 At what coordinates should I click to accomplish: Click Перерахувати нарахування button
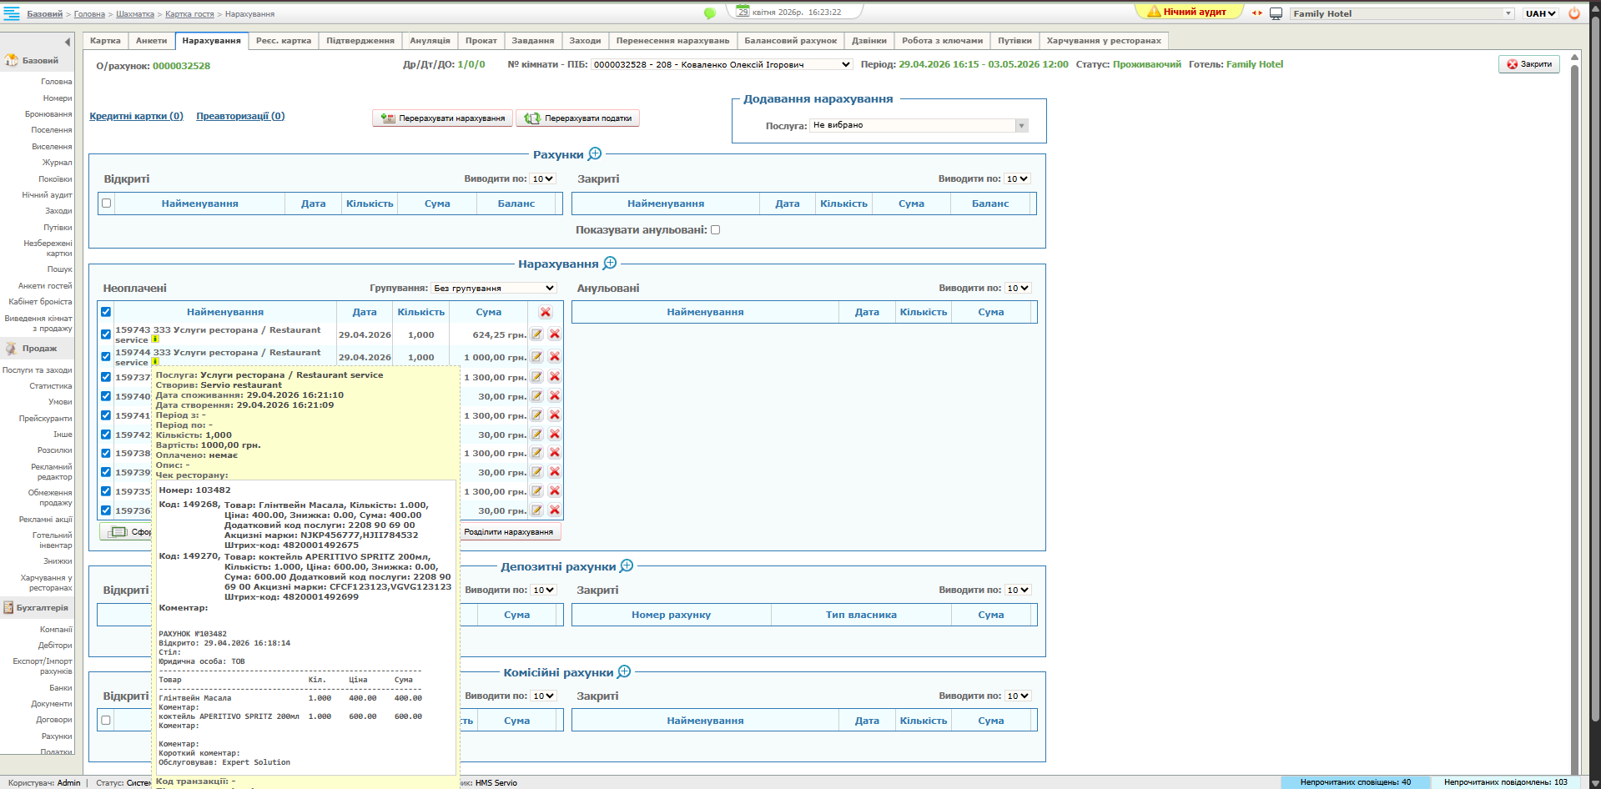pos(443,118)
